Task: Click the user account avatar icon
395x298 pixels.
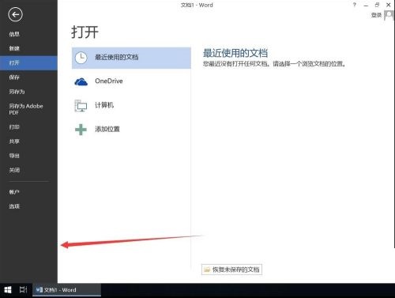Action: pos(389,15)
